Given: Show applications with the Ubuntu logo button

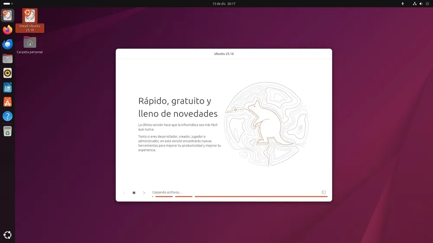Looking at the screenshot, I should [7, 235].
